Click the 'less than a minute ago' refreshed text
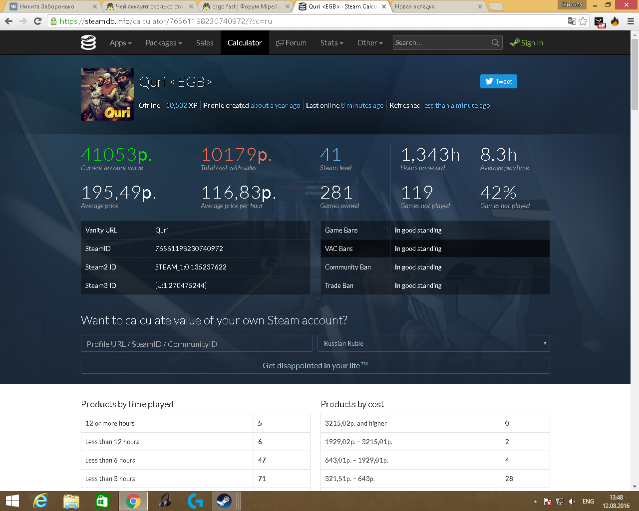The height and width of the screenshot is (511, 639). point(456,105)
